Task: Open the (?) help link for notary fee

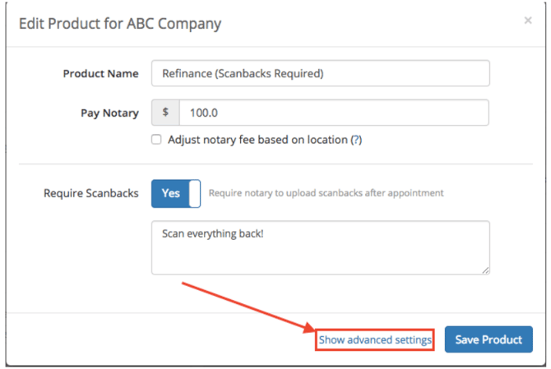Action: pyautogui.click(x=356, y=140)
